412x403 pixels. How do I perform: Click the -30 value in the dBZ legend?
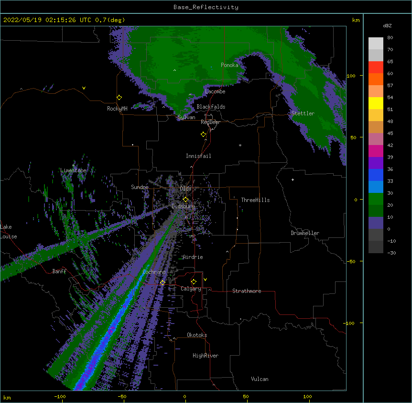point(391,253)
